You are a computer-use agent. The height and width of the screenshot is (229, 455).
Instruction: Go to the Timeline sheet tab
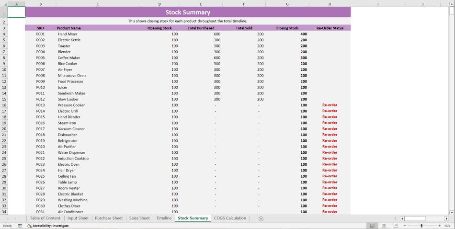[x=163, y=218]
